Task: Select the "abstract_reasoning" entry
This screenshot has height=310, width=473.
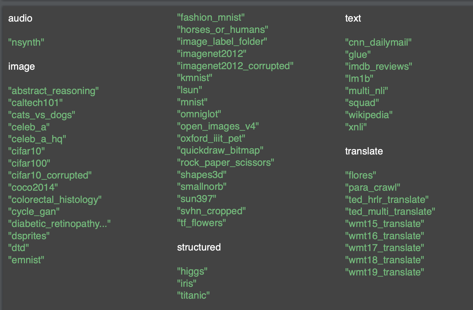Action: tap(53, 91)
